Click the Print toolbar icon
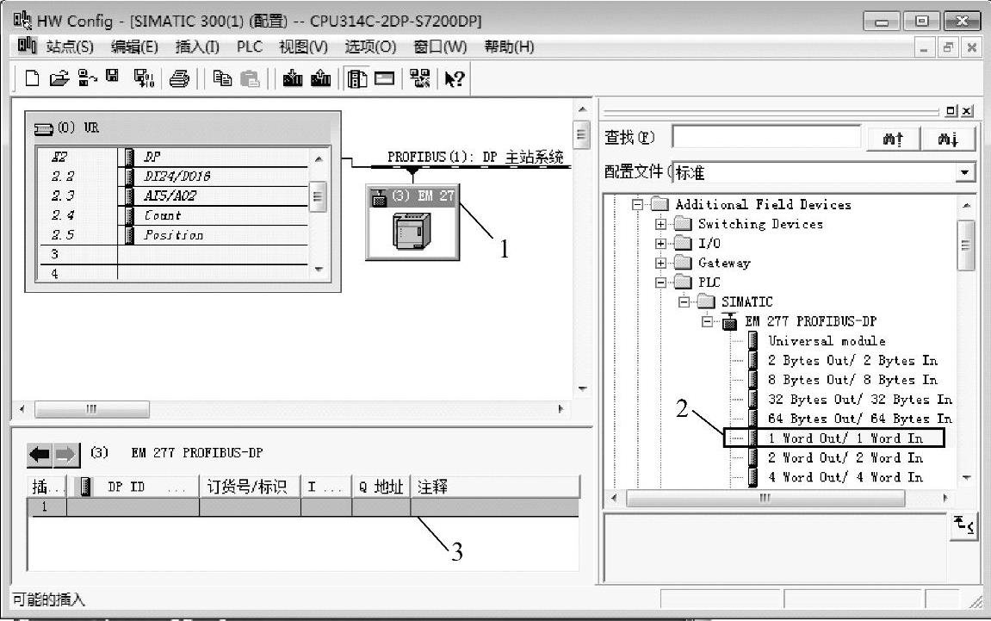The image size is (991, 621). click(179, 78)
